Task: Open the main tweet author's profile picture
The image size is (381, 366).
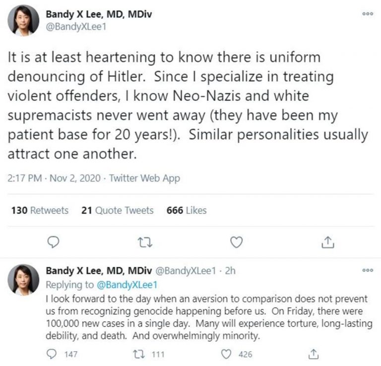Action: pos(23,21)
